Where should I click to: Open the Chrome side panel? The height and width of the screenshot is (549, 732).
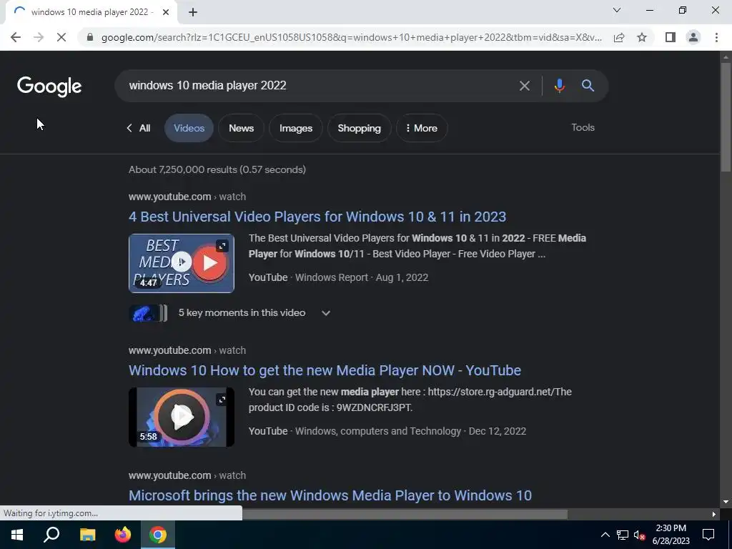tap(671, 37)
